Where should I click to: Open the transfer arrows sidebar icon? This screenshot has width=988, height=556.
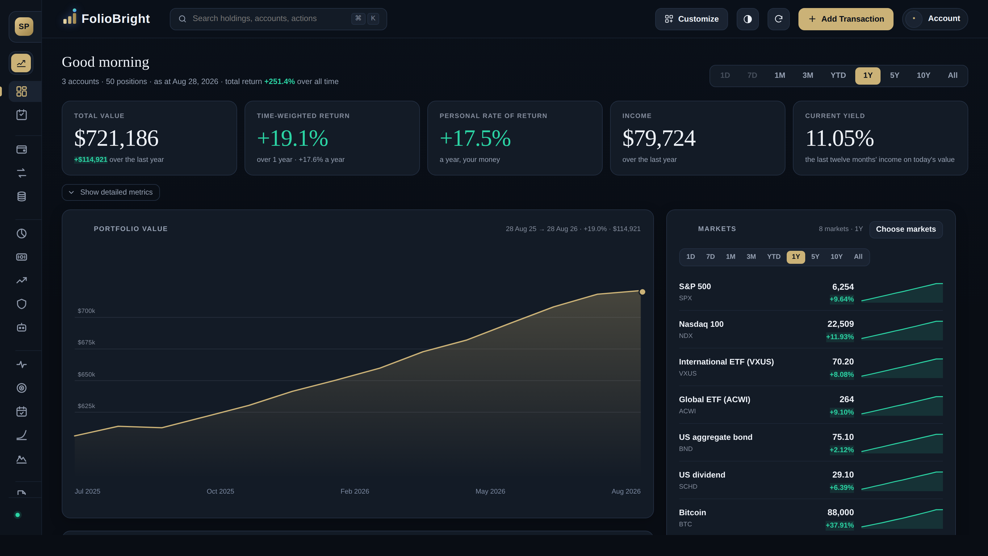[22, 173]
